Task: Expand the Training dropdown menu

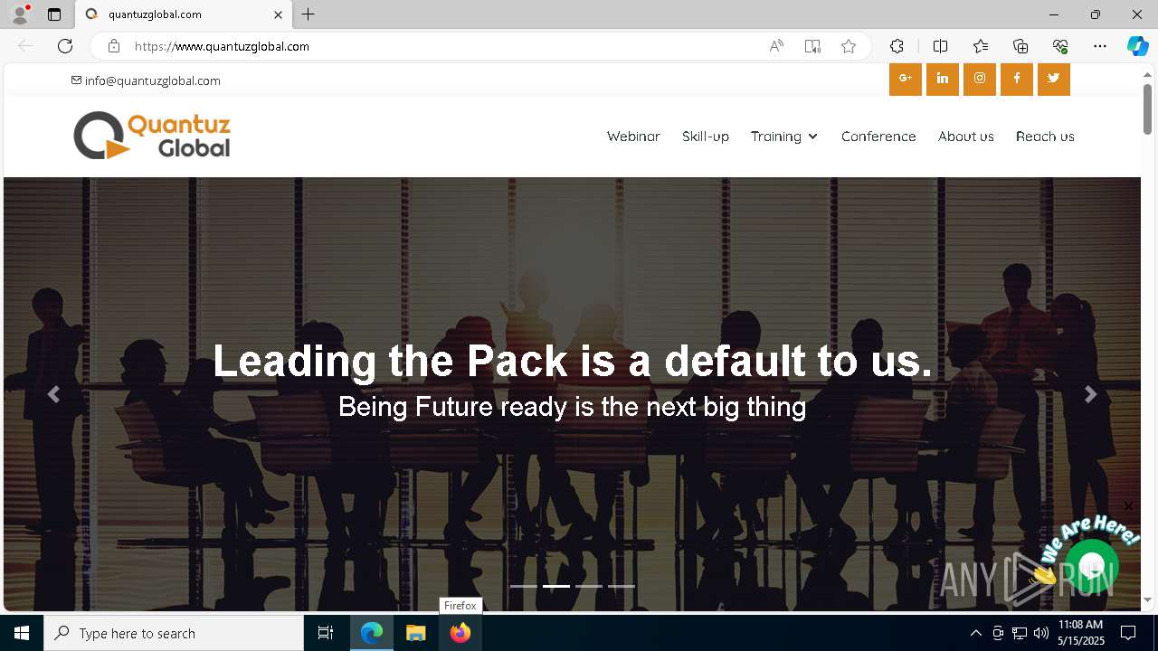Action: (784, 136)
